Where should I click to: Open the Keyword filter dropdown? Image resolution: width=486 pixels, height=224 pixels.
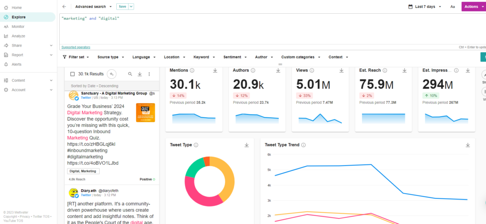coord(204,57)
